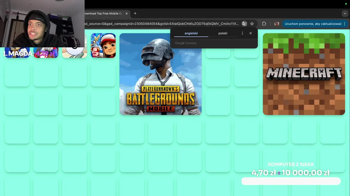This screenshot has height=196, width=350.
Task: Open the Subway Surfers game icon
Action: 103,45
